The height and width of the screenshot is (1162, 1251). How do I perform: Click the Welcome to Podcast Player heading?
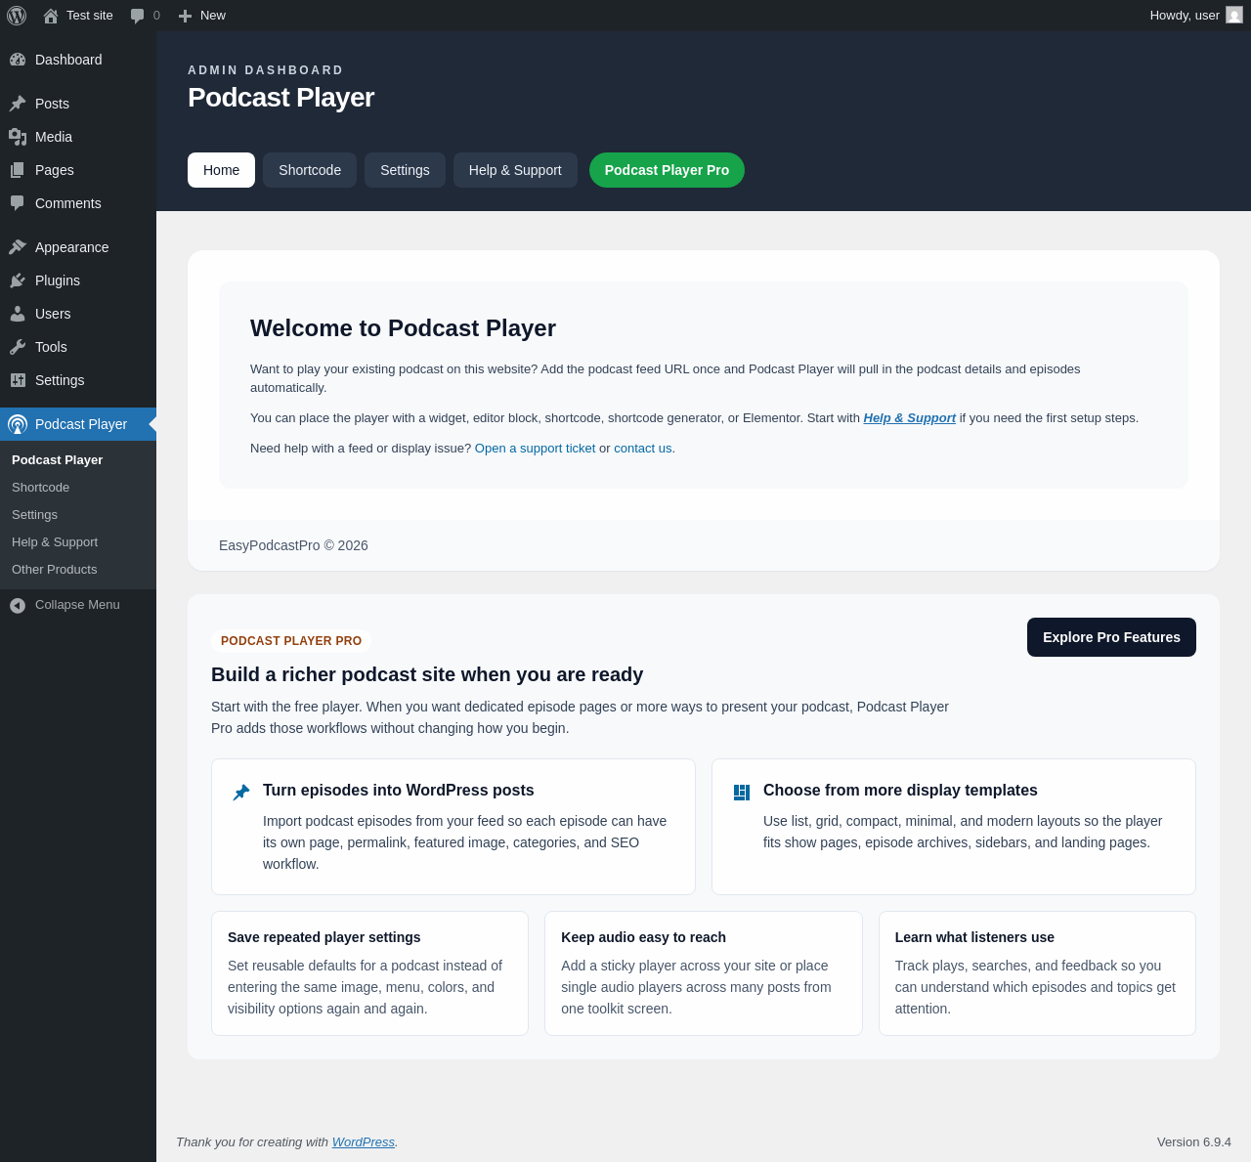click(403, 328)
